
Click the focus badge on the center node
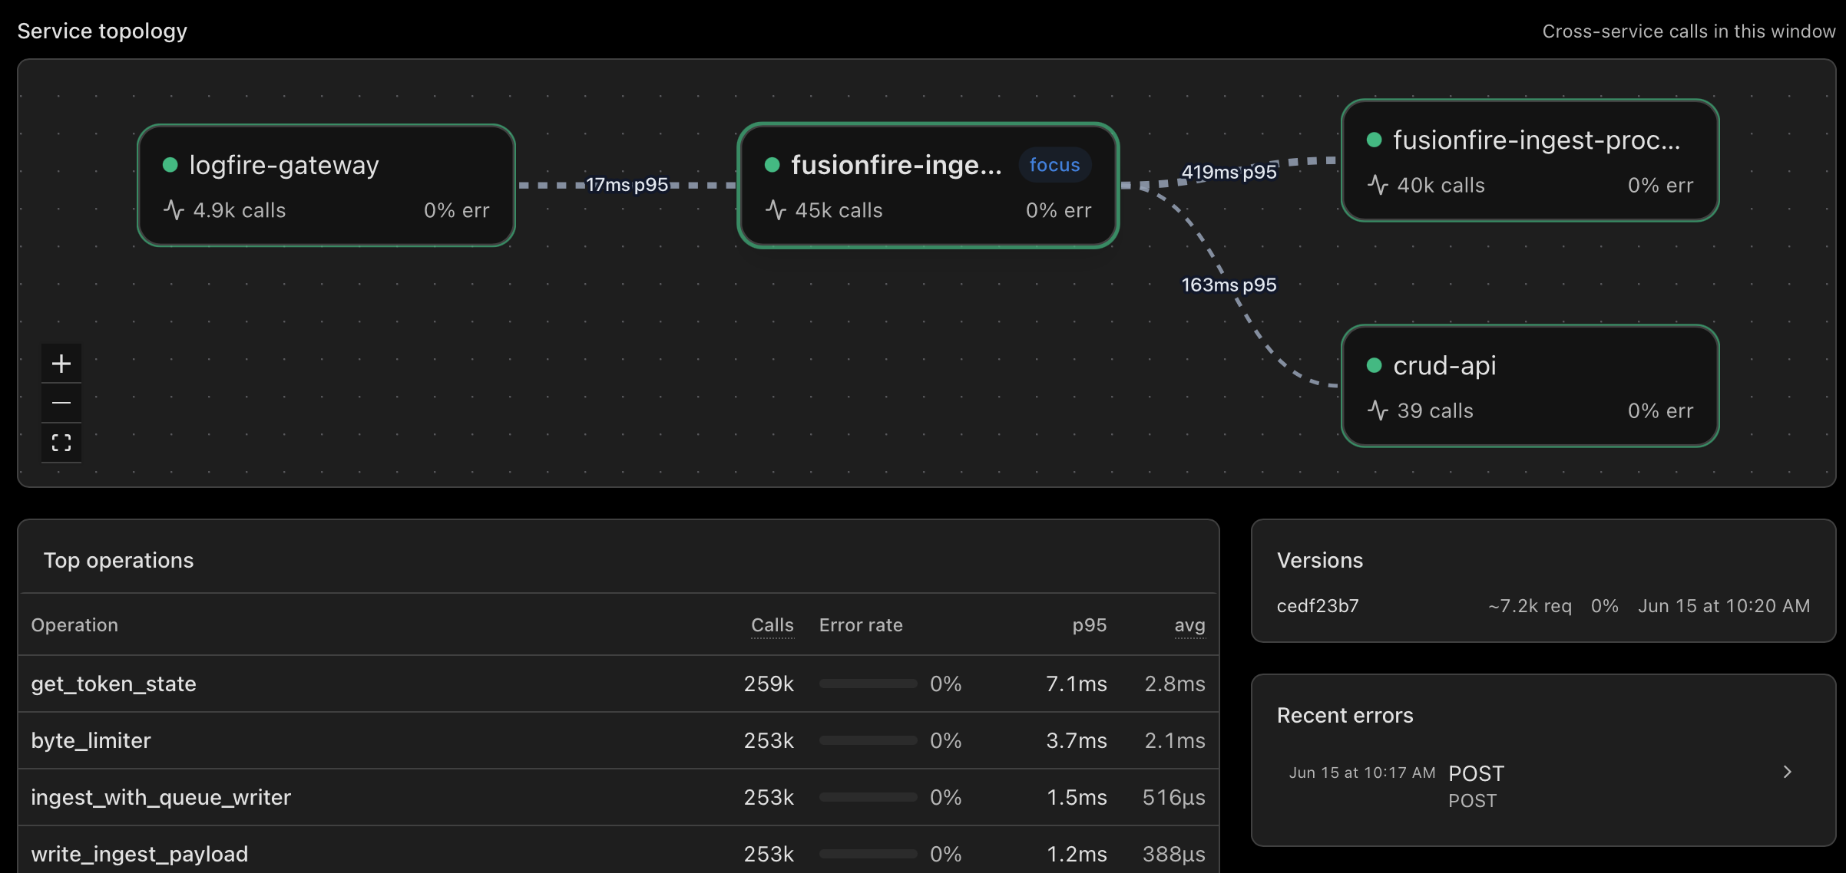click(1055, 165)
